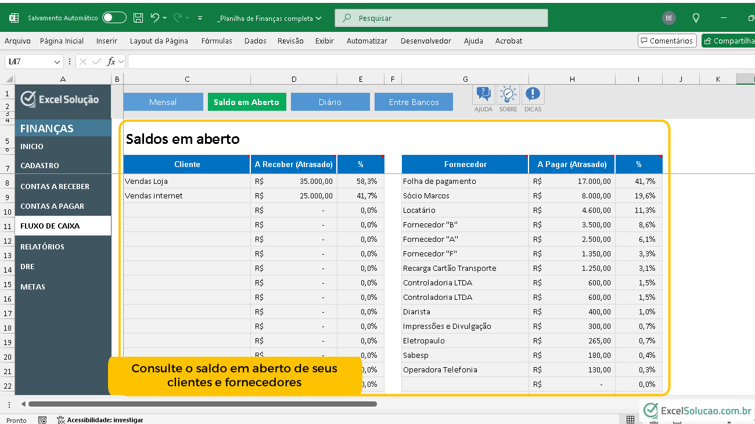Click the Compartilhar button

pyautogui.click(x=728, y=41)
